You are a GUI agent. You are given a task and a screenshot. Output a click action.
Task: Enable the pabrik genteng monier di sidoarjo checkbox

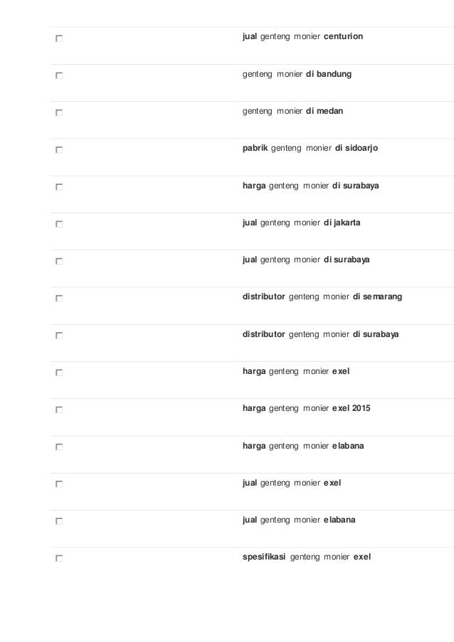(x=58, y=150)
